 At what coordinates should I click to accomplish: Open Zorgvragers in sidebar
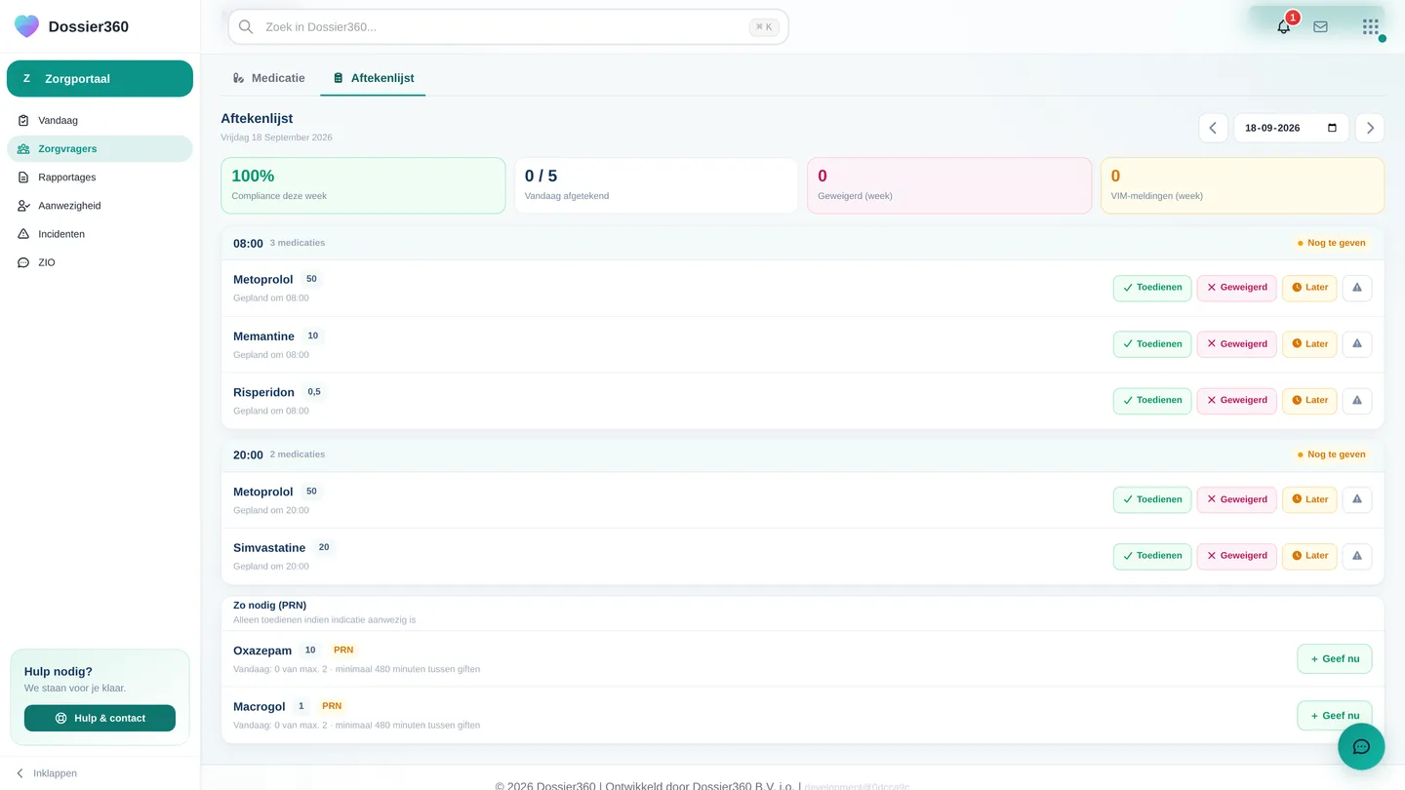point(100,149)
